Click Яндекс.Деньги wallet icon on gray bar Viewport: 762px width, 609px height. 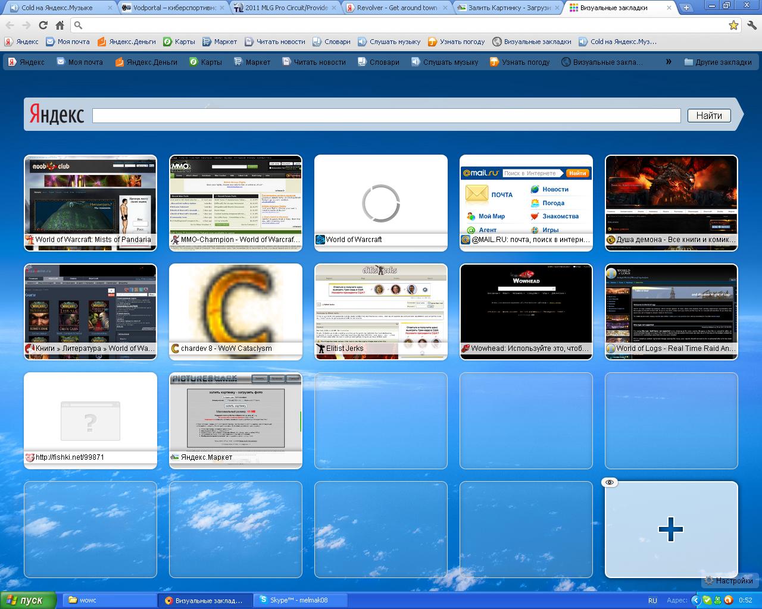click(x=102, y=42)
